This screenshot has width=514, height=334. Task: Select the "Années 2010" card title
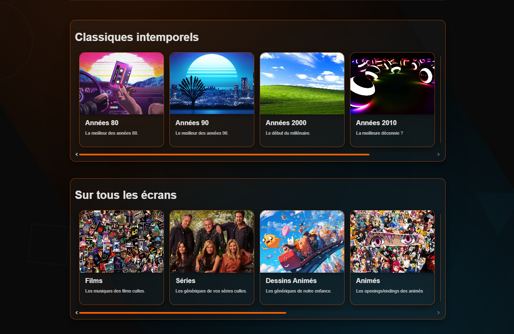tap(376, 123)
